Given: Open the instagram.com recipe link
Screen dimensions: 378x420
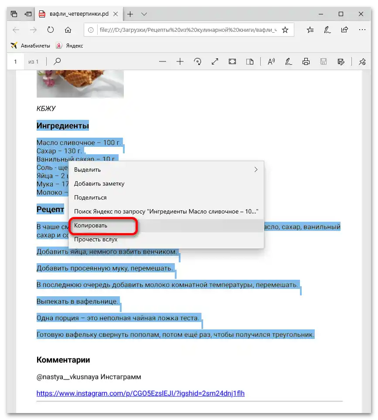Looking at the screenshot, I should click(140, 393).
